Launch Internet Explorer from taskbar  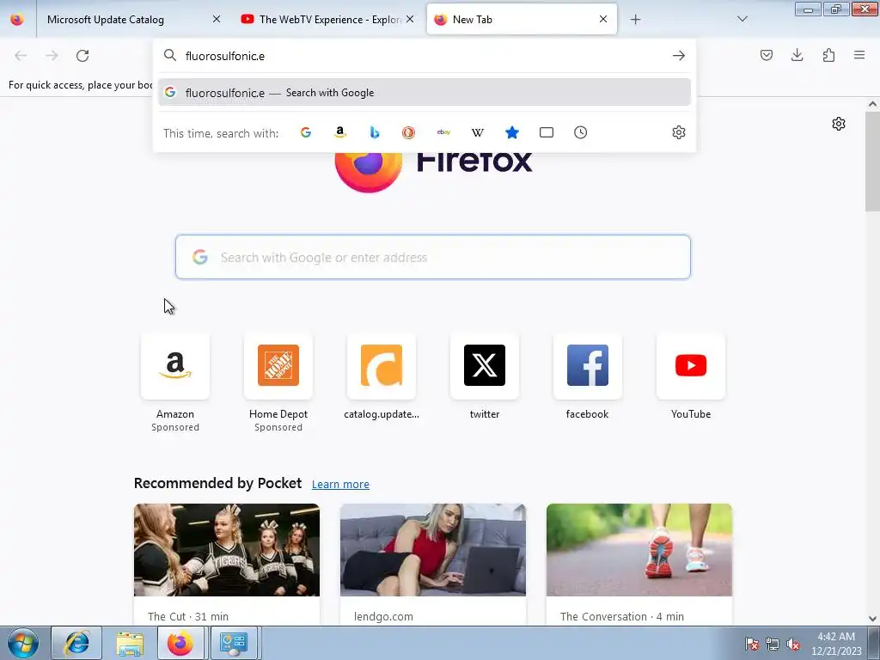pyautogui.click(x=76, y=643)
